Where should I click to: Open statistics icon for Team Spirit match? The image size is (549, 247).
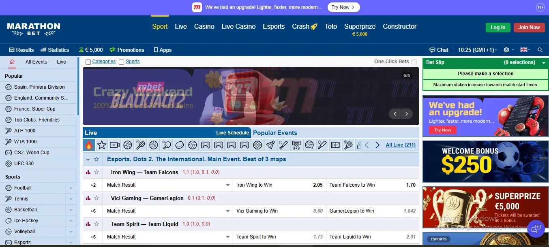(88, 224)
